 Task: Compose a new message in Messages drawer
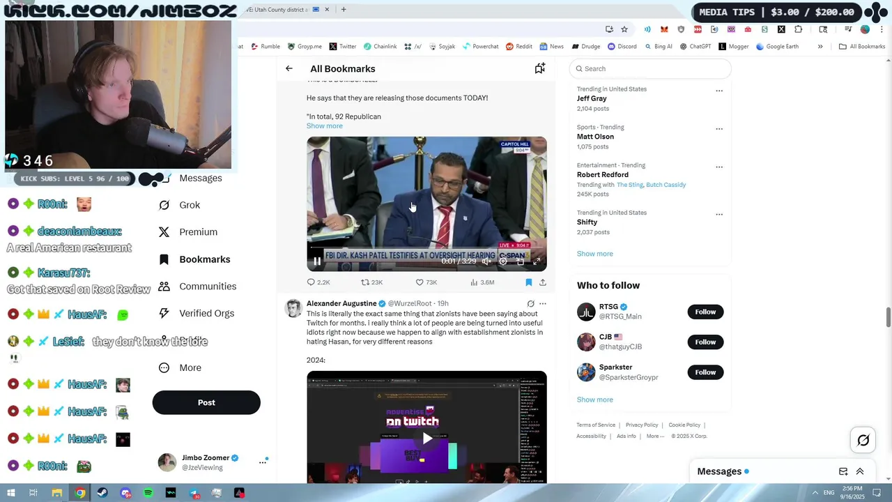click(x=843, y=471)
